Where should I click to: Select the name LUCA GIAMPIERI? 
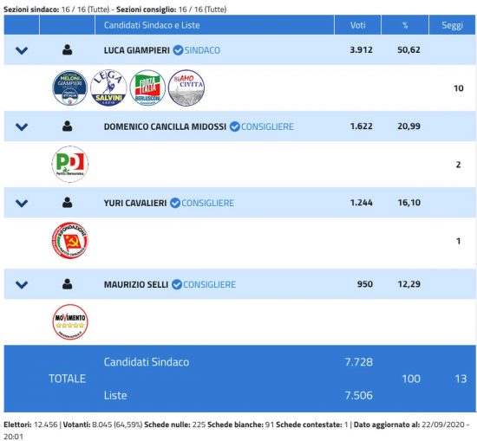136,50
